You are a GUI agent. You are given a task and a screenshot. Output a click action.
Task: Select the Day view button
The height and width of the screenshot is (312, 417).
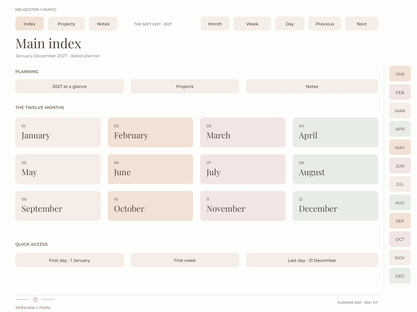pos(290,24)
